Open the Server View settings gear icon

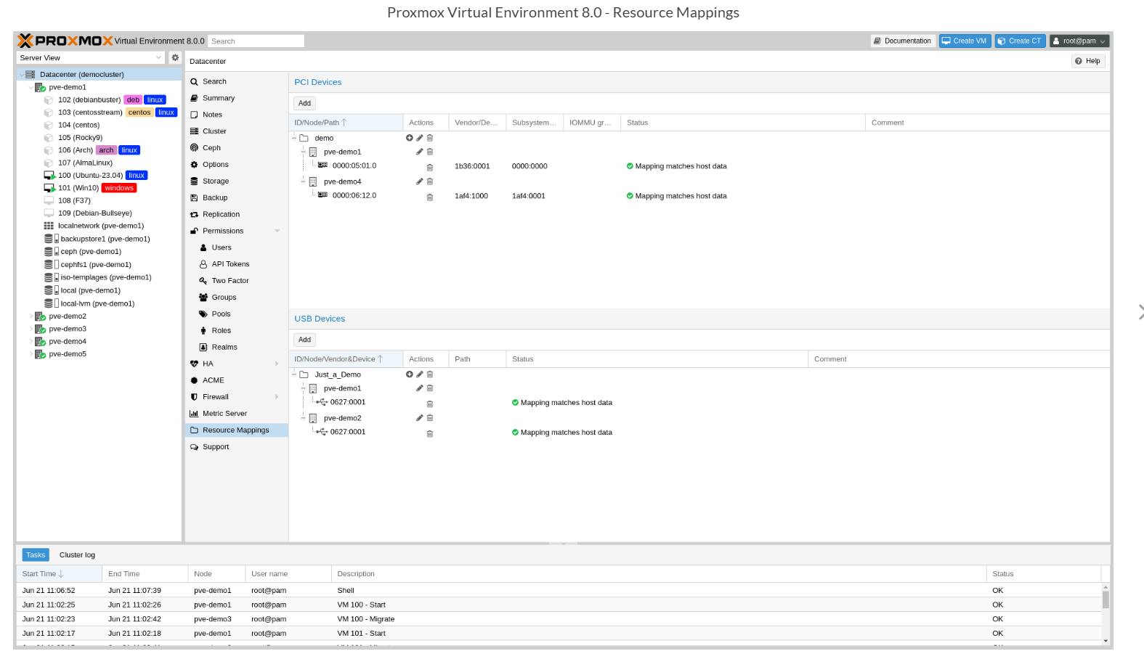tap(175, 57)
